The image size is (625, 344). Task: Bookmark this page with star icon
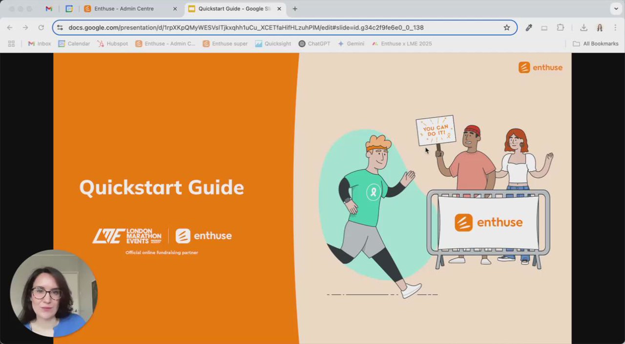coord(507,28)
